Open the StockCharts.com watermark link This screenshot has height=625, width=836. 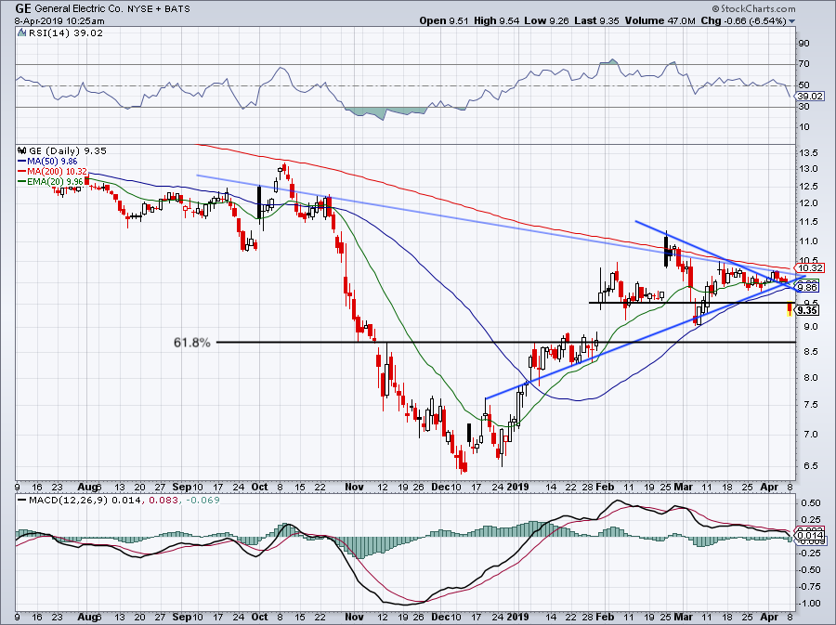(758, 9)
